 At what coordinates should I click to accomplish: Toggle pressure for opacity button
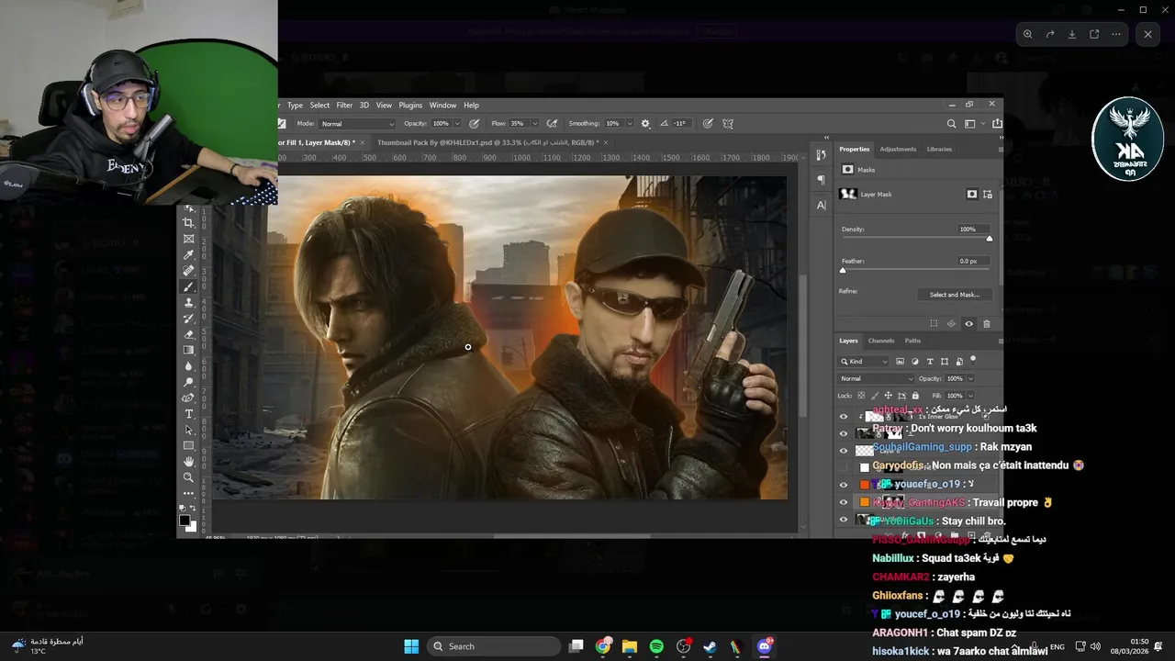pyautogui.click(x=475, y=123)
